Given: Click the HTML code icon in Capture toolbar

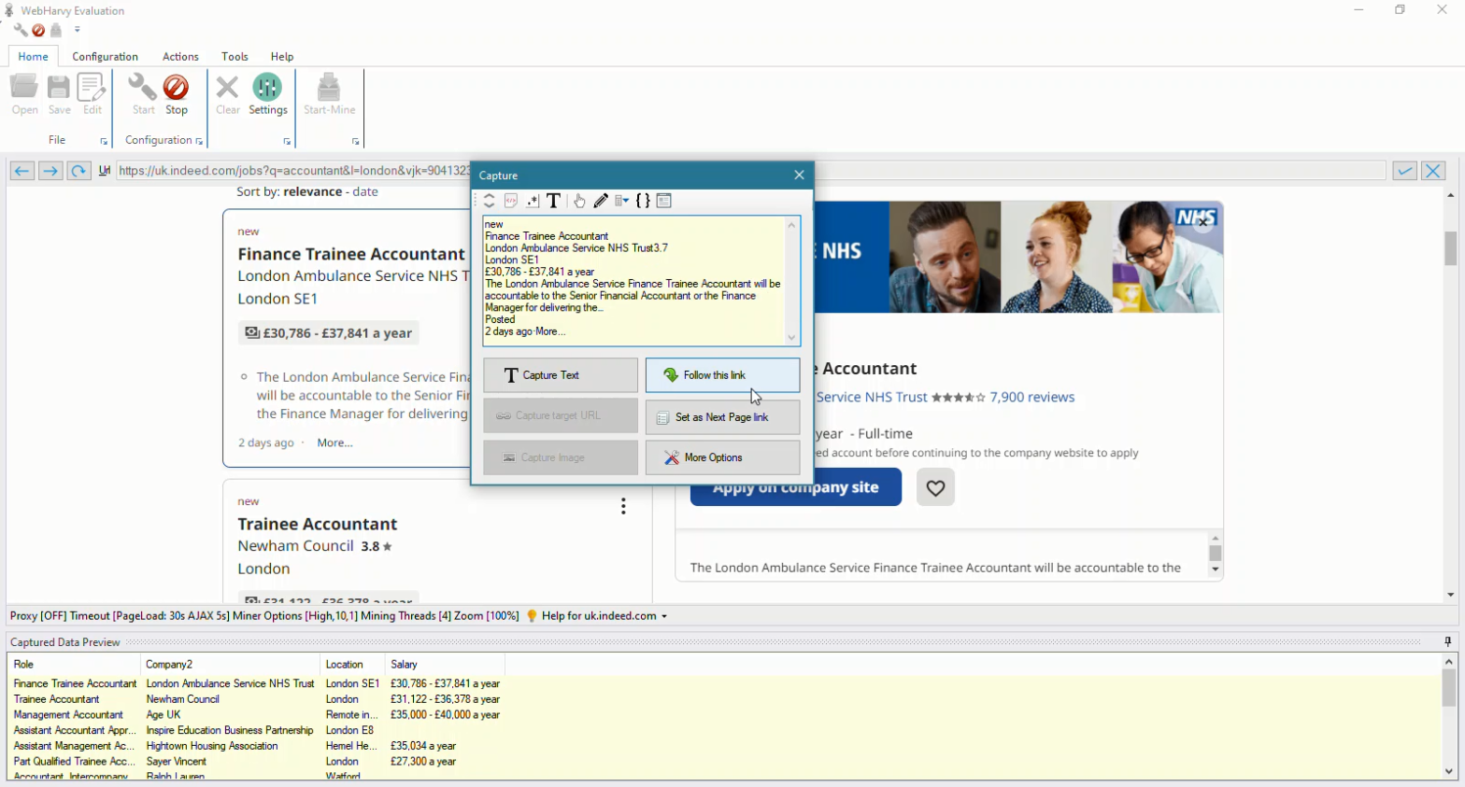Looking at the screenshot, I should point(511,201).
